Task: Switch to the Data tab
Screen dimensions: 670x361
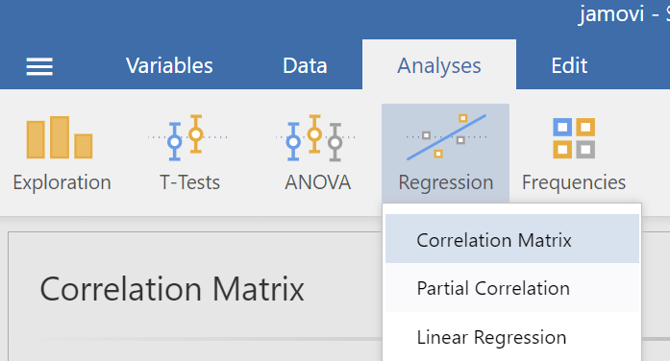Action: (305, 65)
